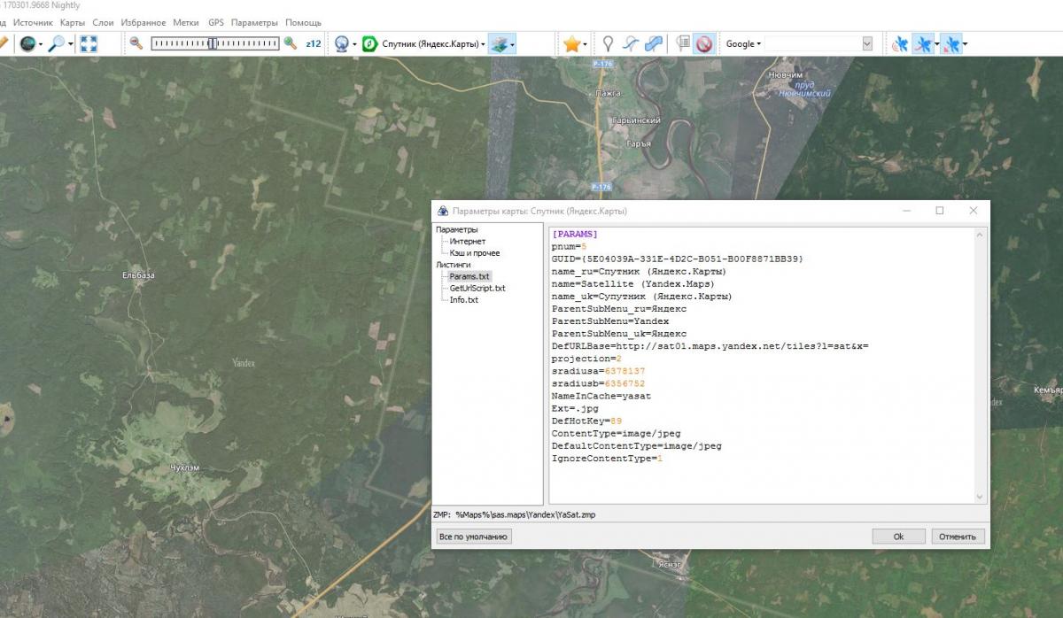Click the map layers selection icon
Viewport: 1063px width, 618px height.
pos(500,43)
